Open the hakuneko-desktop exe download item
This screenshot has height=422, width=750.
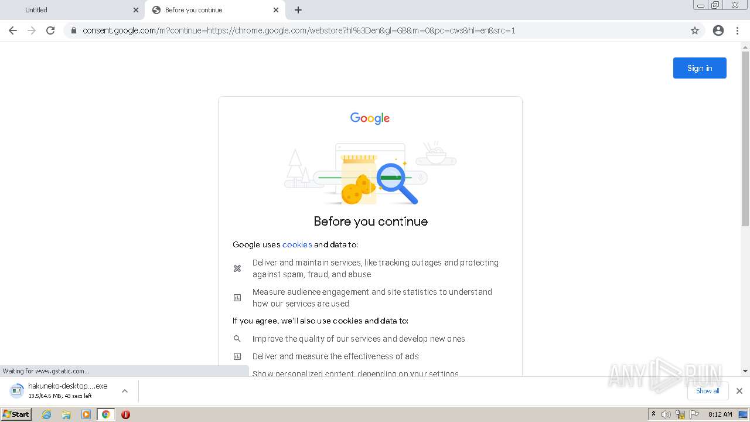[68, 390]
